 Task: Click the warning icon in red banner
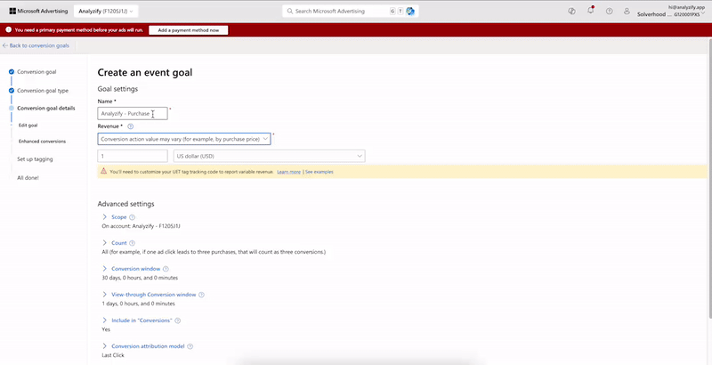point(8,30)
